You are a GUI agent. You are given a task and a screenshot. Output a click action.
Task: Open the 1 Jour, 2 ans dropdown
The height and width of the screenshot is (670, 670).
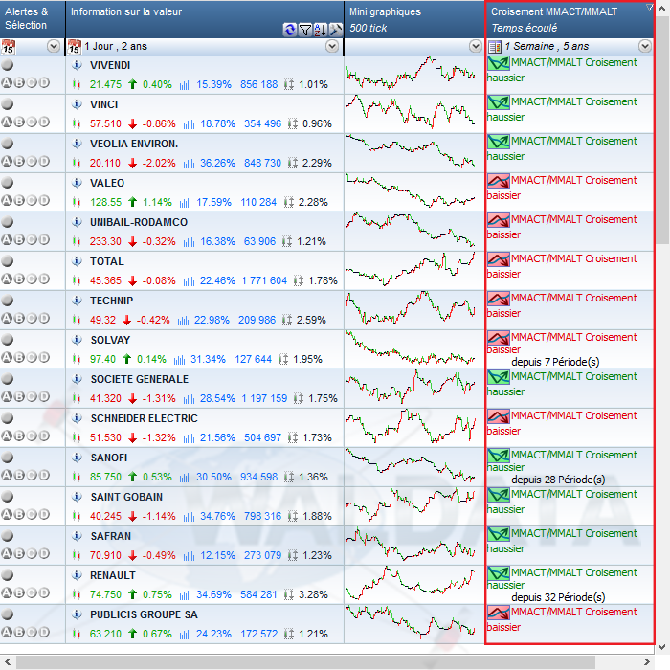[332, 46]
